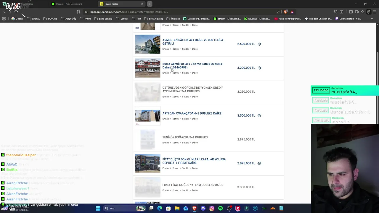Viewport: 379px width, 213px height.
Task: Open the Cloudflare icon in the taskbar
Action: click(273, 208)
